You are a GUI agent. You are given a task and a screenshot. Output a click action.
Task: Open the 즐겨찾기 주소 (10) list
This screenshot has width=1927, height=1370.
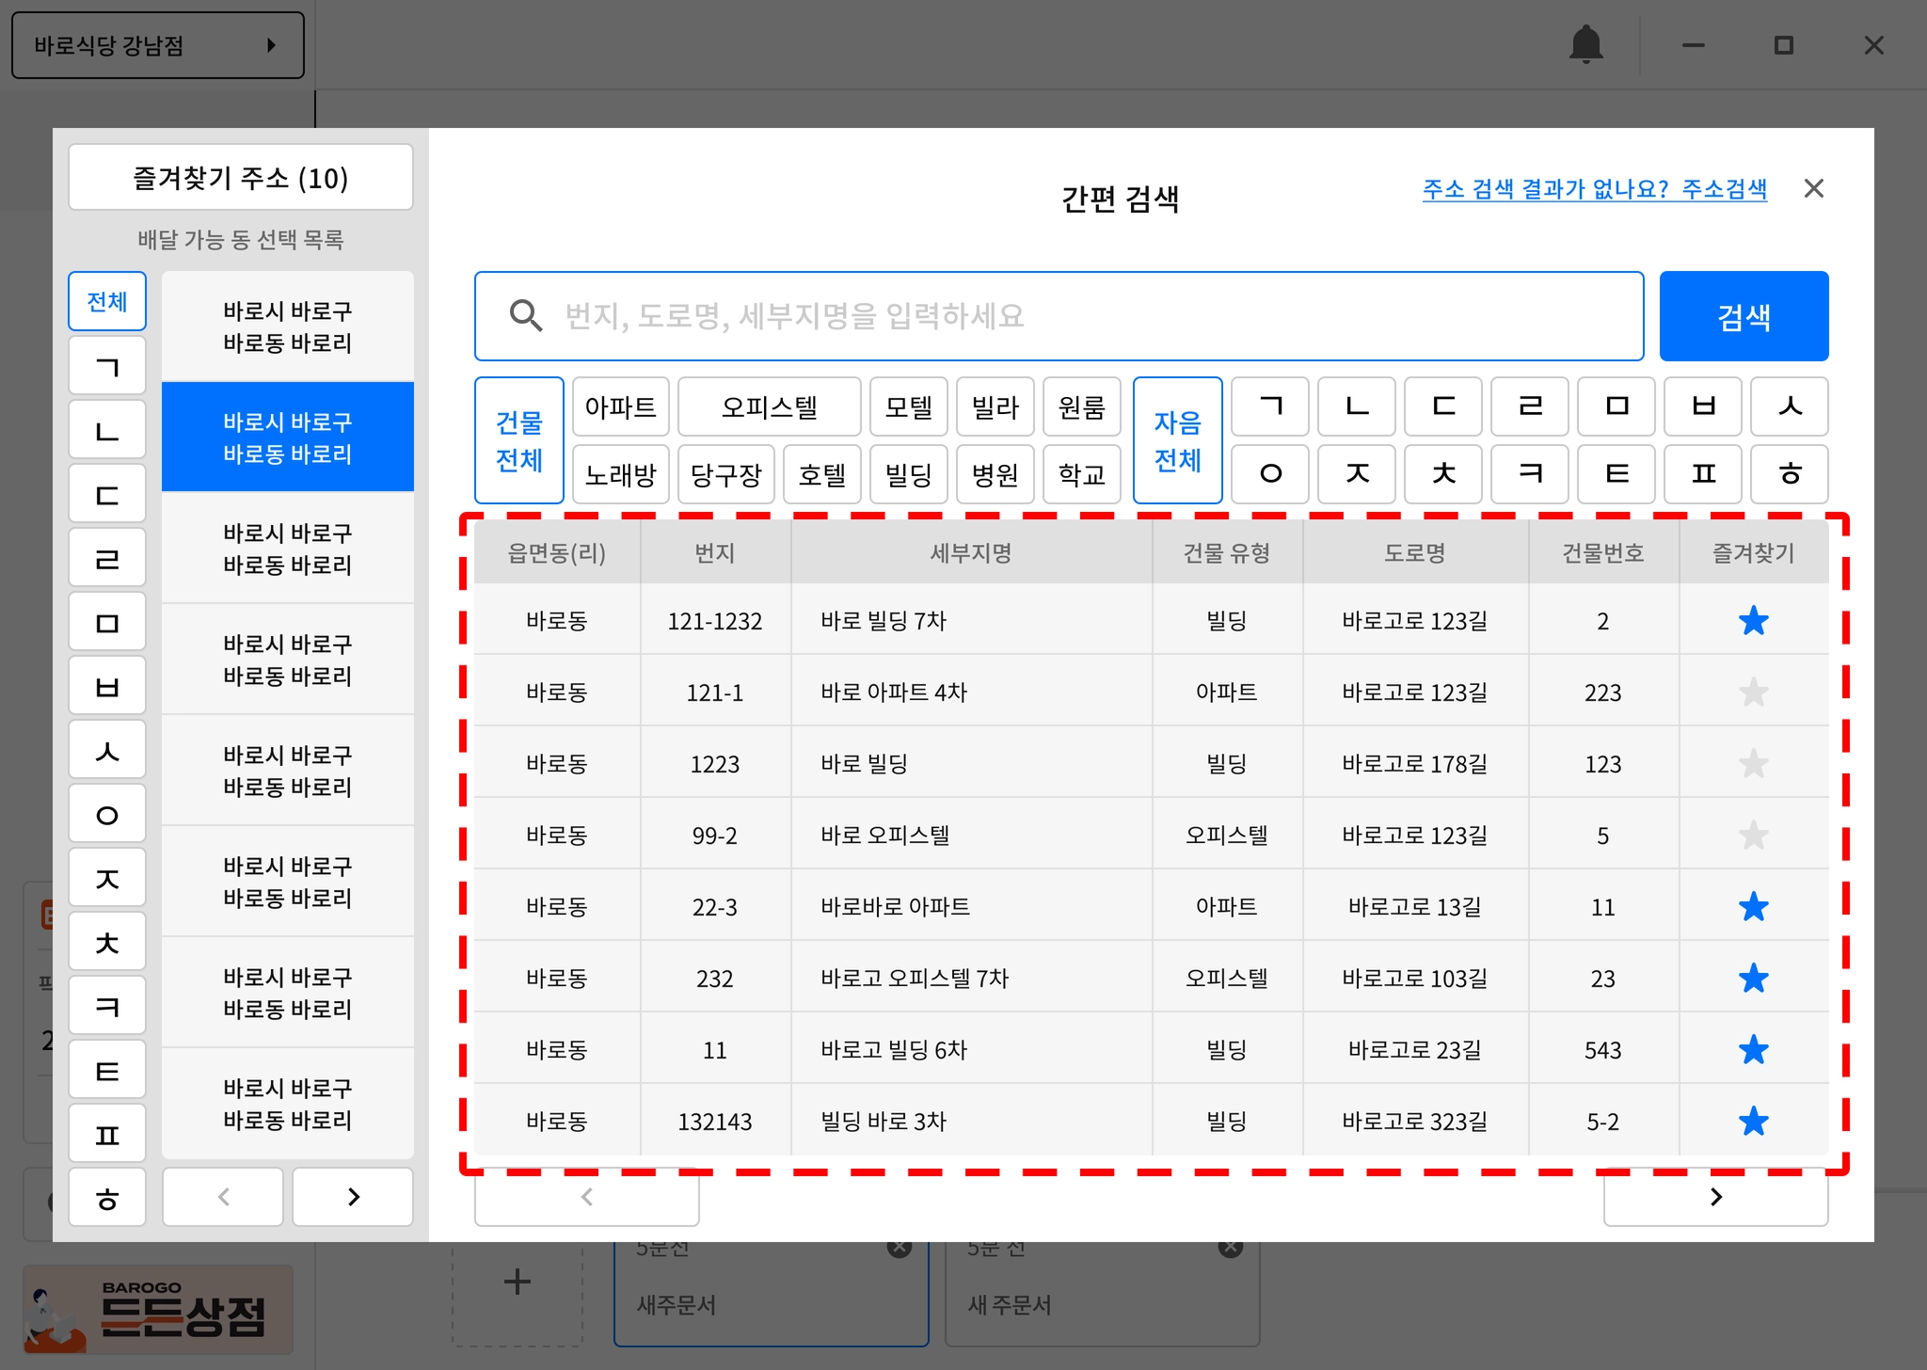click(x=241, y=178)
